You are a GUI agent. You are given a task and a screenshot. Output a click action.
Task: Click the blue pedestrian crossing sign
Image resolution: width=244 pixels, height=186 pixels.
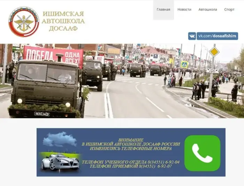click(184, 64)
